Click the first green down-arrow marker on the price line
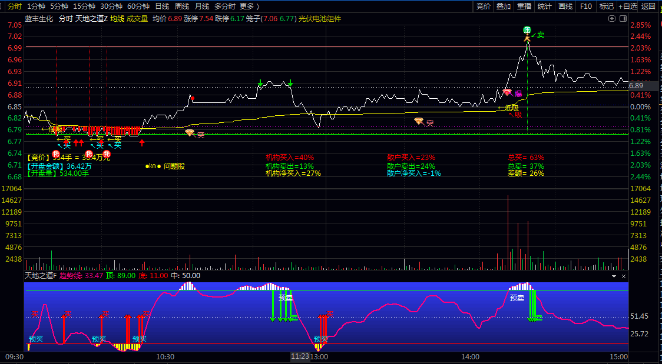Image resolution: width=662 pixels, height=364 pixels. (x=260, y=82)
